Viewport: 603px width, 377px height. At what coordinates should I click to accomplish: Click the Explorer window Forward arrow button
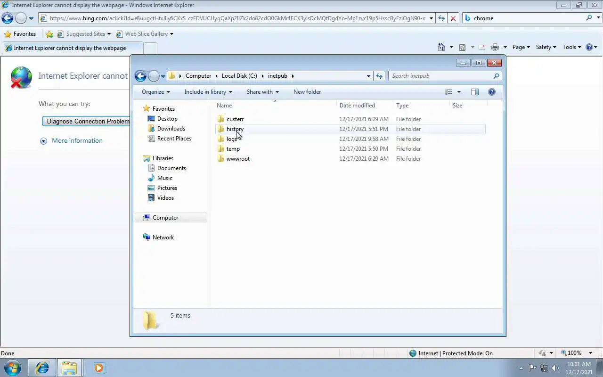click(x=154, y=76)
